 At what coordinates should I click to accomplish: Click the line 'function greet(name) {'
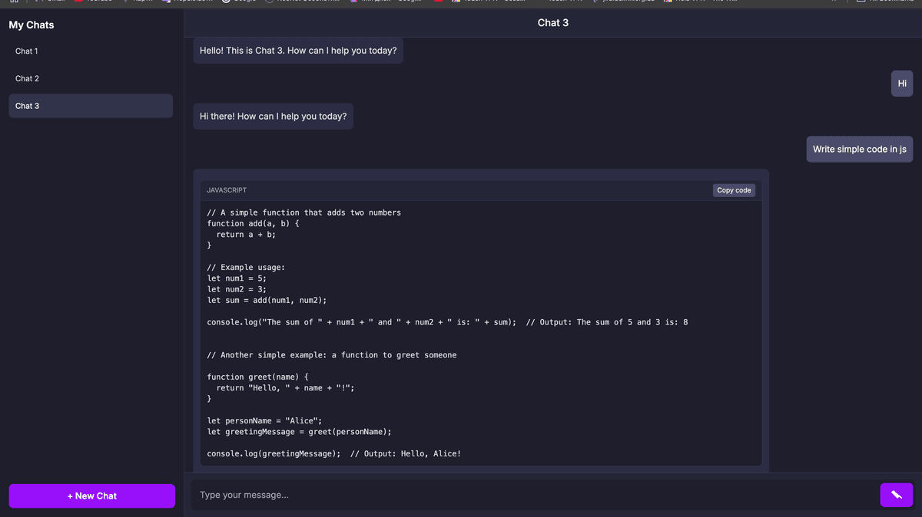point(258,377)
